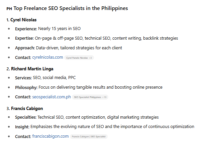Click the Experience label under Cyrel Nicolas

click(x=26, y=29)
